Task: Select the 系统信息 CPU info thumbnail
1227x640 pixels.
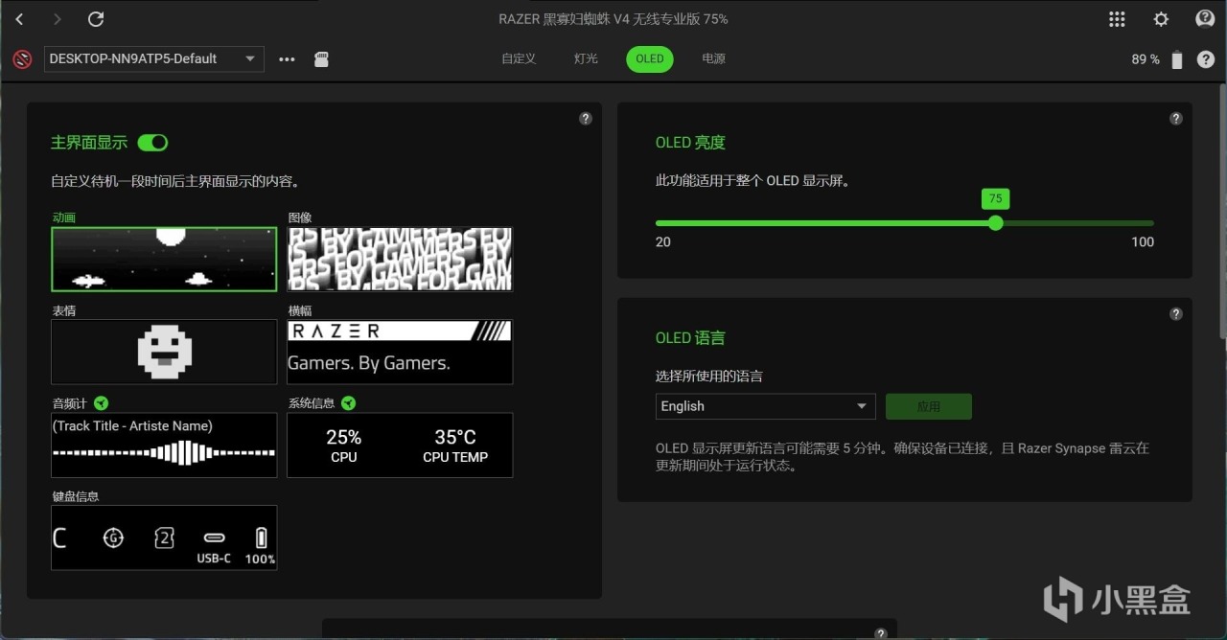Action: click(x=400, y=445)
